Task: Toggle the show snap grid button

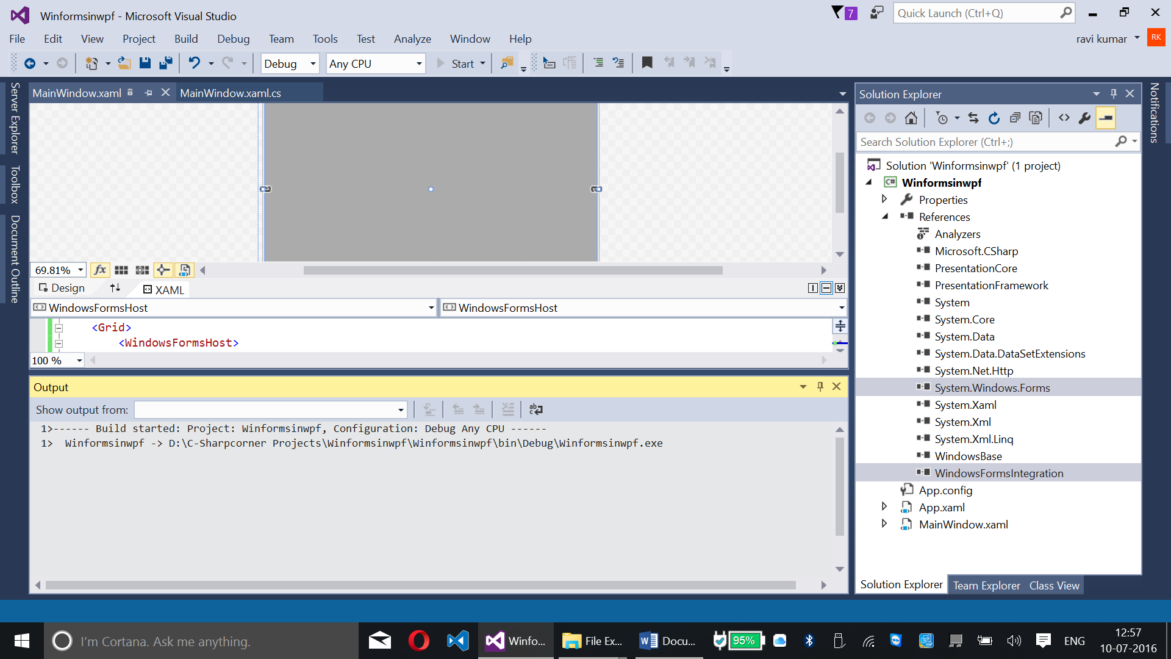Action: point(121,270)
